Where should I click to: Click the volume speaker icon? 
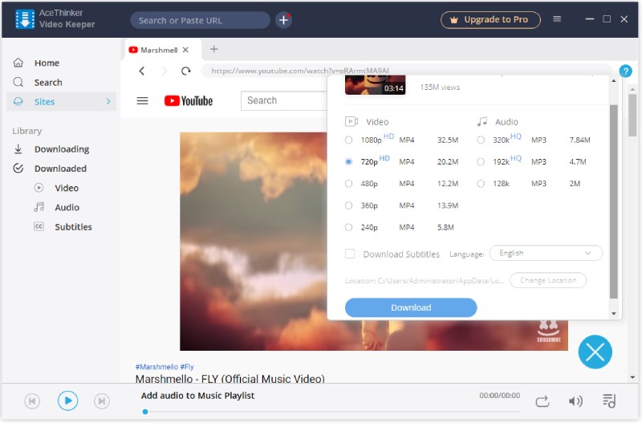tap(575, 401)
